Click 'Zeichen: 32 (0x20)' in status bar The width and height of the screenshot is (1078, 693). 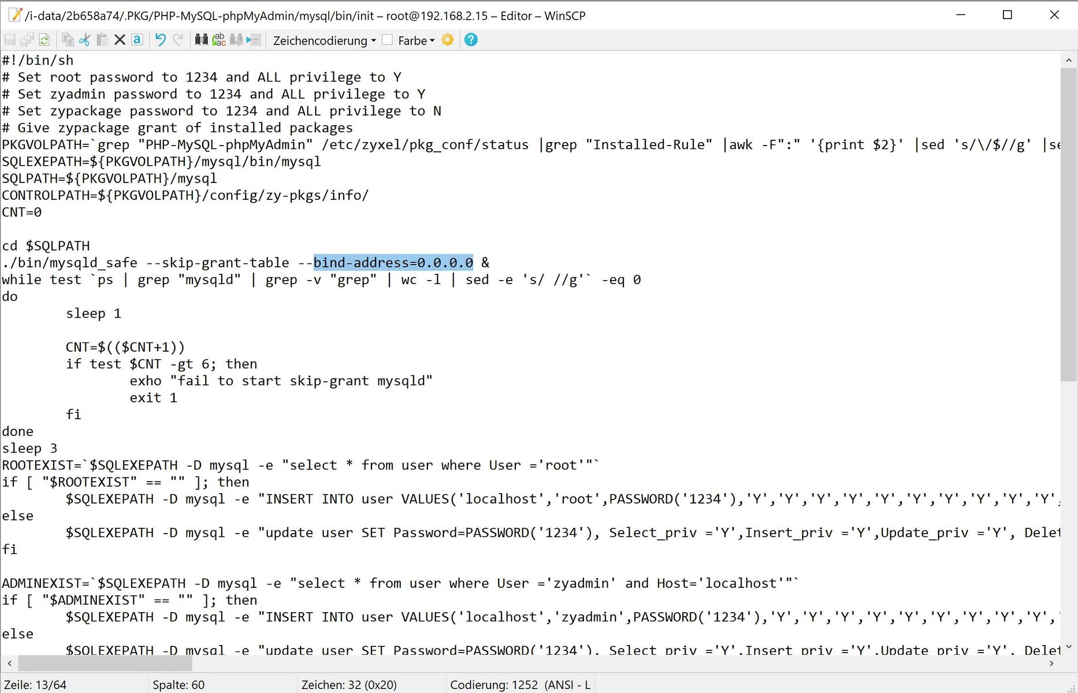(x=349, y=685)
